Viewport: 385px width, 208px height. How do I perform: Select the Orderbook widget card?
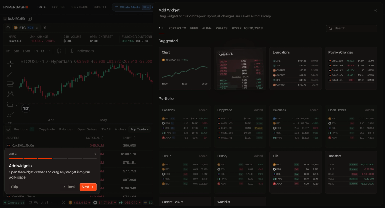tap(240, 69)
